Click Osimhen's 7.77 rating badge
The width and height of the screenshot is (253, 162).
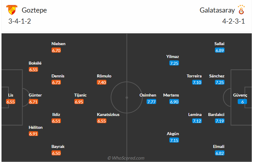[151, 102]
